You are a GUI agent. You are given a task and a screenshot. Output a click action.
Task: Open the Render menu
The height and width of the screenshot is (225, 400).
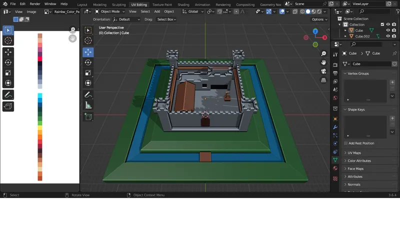tap(35, 4)
